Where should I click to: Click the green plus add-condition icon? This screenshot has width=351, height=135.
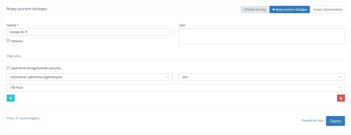coord(11,98)
